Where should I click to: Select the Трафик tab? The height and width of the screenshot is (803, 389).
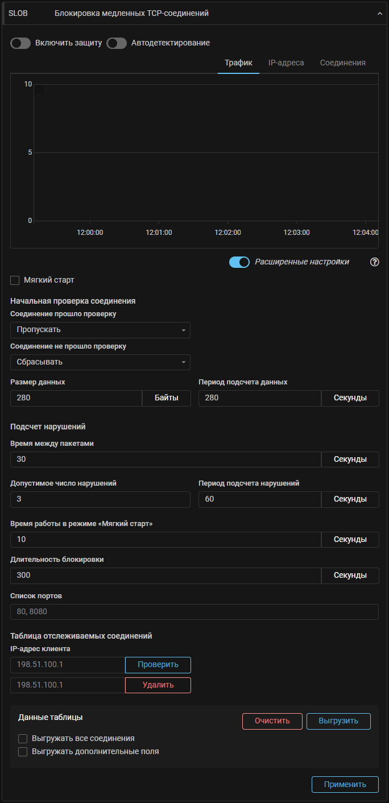click(x=238, y=63)
